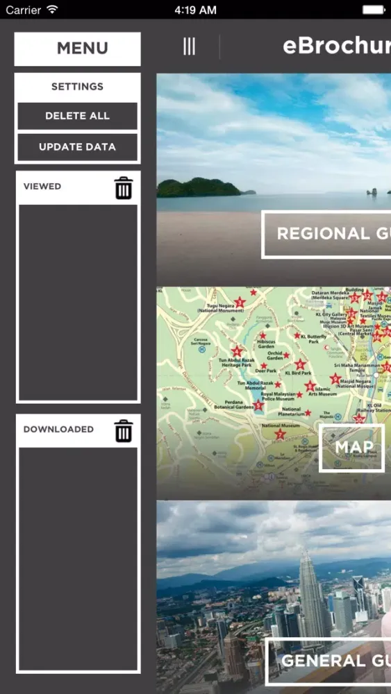Tap the MENU header button
391x694 pixels.
[x=78, y=49]
